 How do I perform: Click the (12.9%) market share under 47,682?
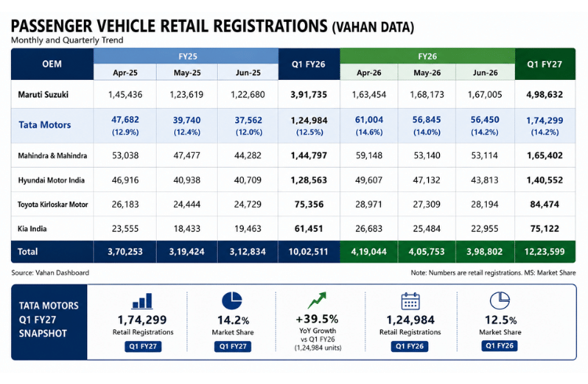tap(125, 132)
